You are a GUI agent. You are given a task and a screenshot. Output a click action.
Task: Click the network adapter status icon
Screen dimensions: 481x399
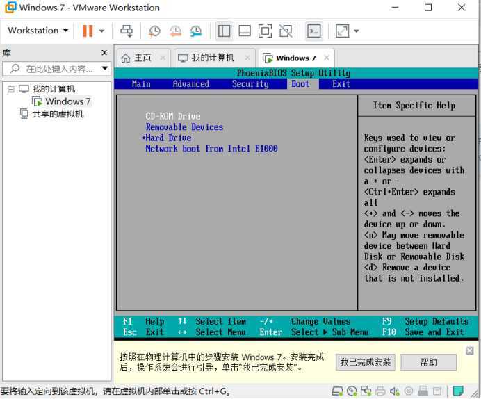pyautogui.click(x=366, y=391)
